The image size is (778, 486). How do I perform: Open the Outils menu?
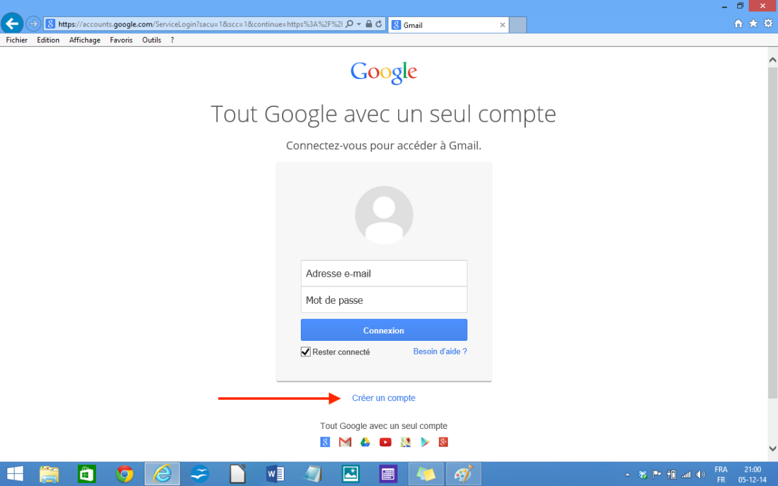pyautogui.click(x=152, y=40)
